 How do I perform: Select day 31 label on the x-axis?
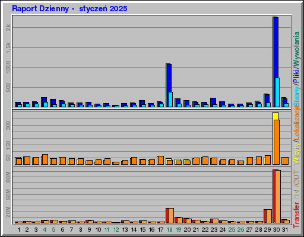tap(285, 230)
